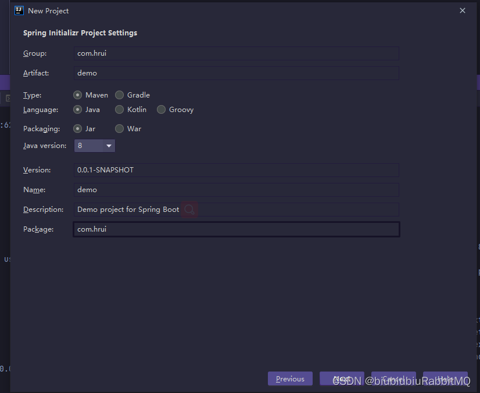Click the IntelliJ IDEA logo icon
The image size is (480, 393).
point(19,10)
